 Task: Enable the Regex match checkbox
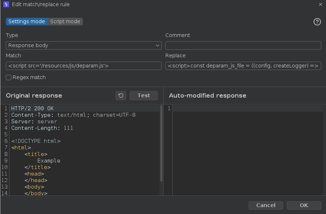8,77
